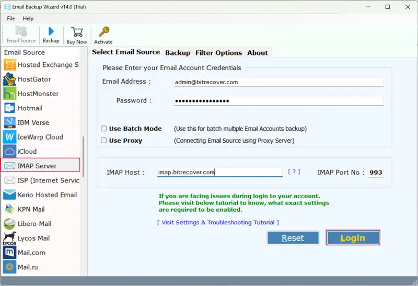Open the Filter Options tab

218,53
